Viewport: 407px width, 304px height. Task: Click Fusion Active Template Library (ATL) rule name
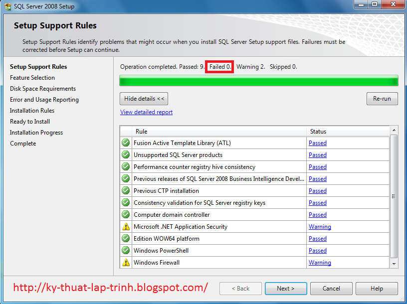coord(182,143)
